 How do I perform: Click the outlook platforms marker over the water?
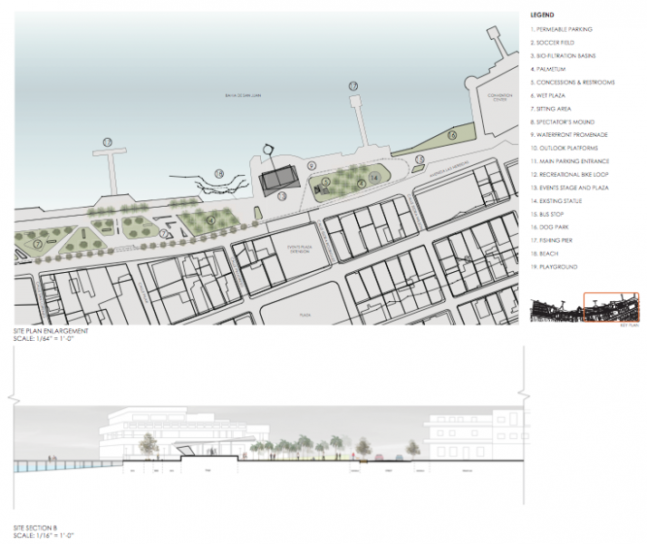coord(218,173)
